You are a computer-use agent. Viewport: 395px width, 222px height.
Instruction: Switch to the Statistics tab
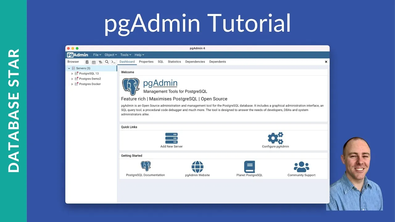point(174,62)
